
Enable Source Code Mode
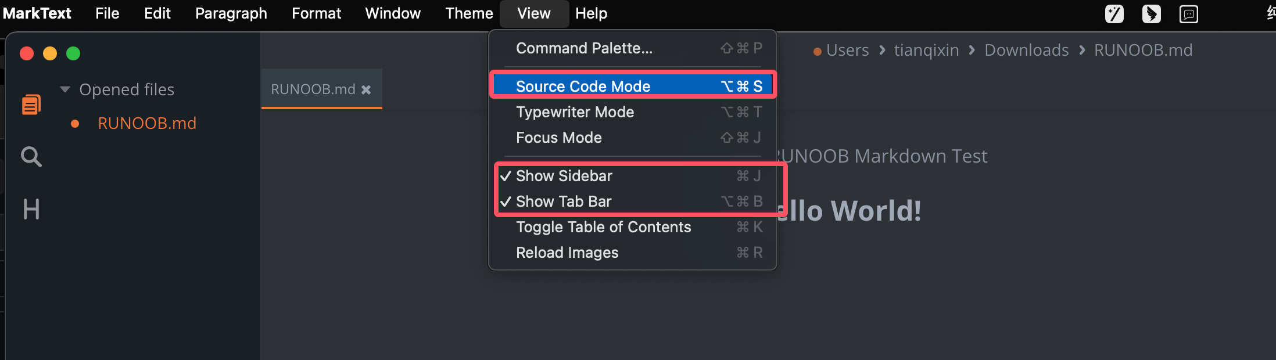583,87
